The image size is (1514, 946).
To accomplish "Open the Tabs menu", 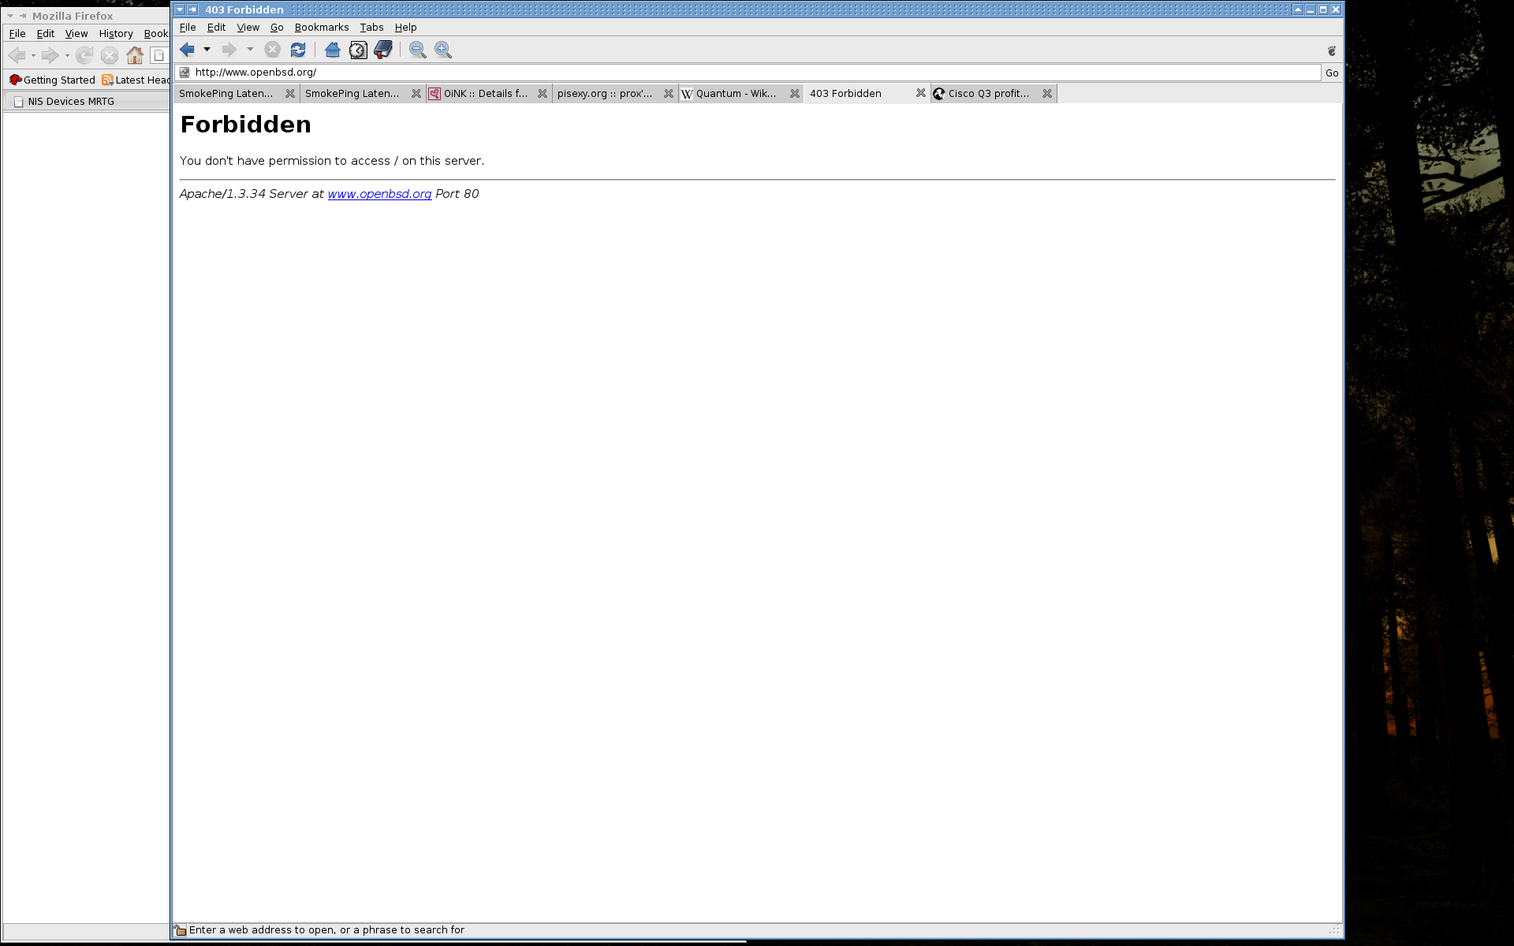I will click(371, 28).
